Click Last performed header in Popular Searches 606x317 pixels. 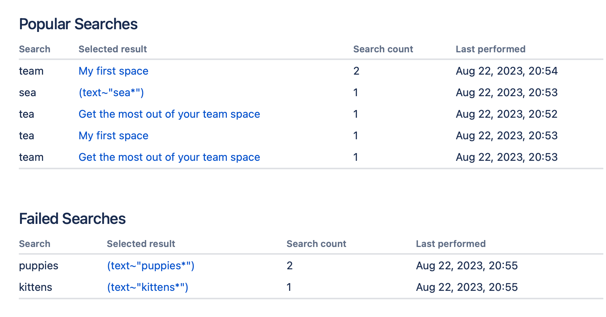[491, 49]
